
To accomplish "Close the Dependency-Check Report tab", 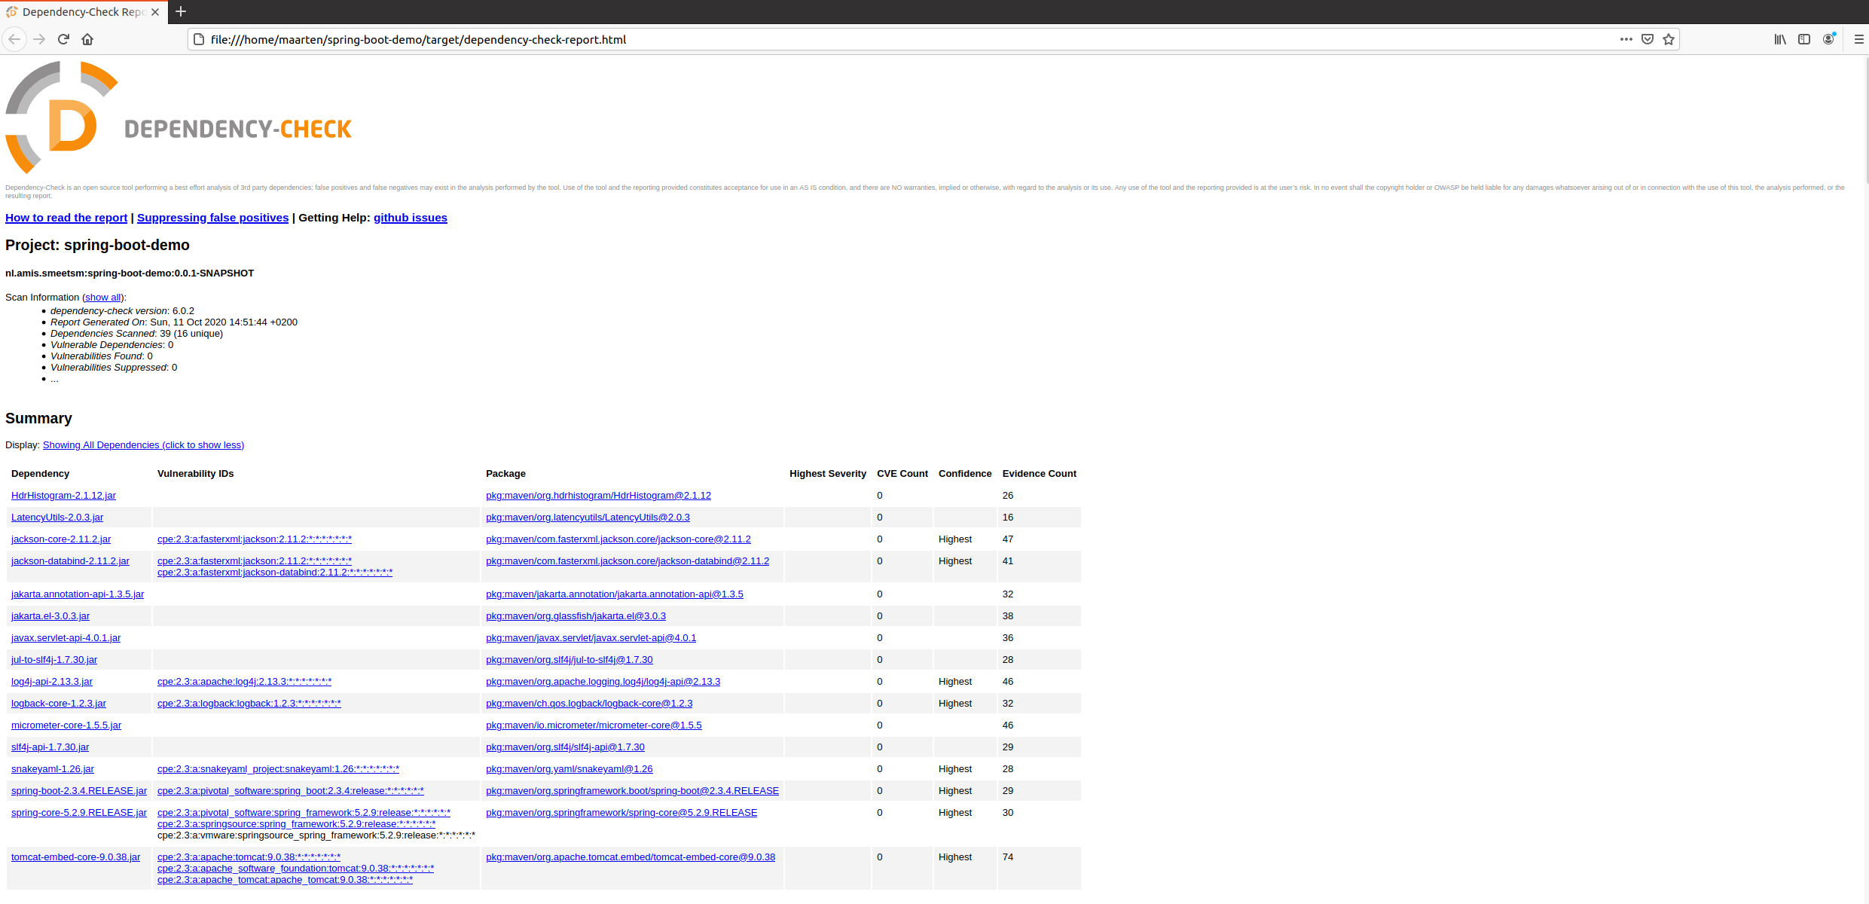I will click(155, 12).
